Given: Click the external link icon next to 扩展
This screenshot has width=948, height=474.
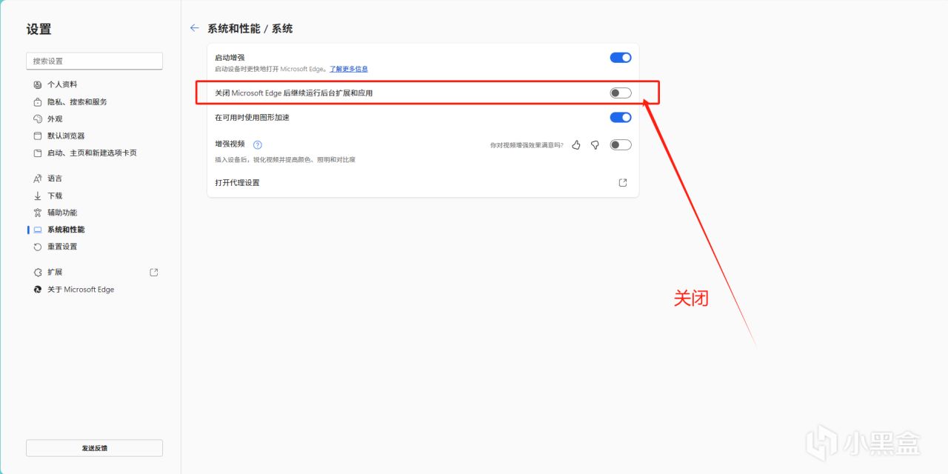Looking at the screenshot, I should [x=154, y=272].
